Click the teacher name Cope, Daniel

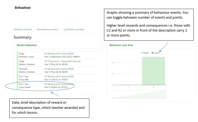pyautogui.click(x=25, y=87)
